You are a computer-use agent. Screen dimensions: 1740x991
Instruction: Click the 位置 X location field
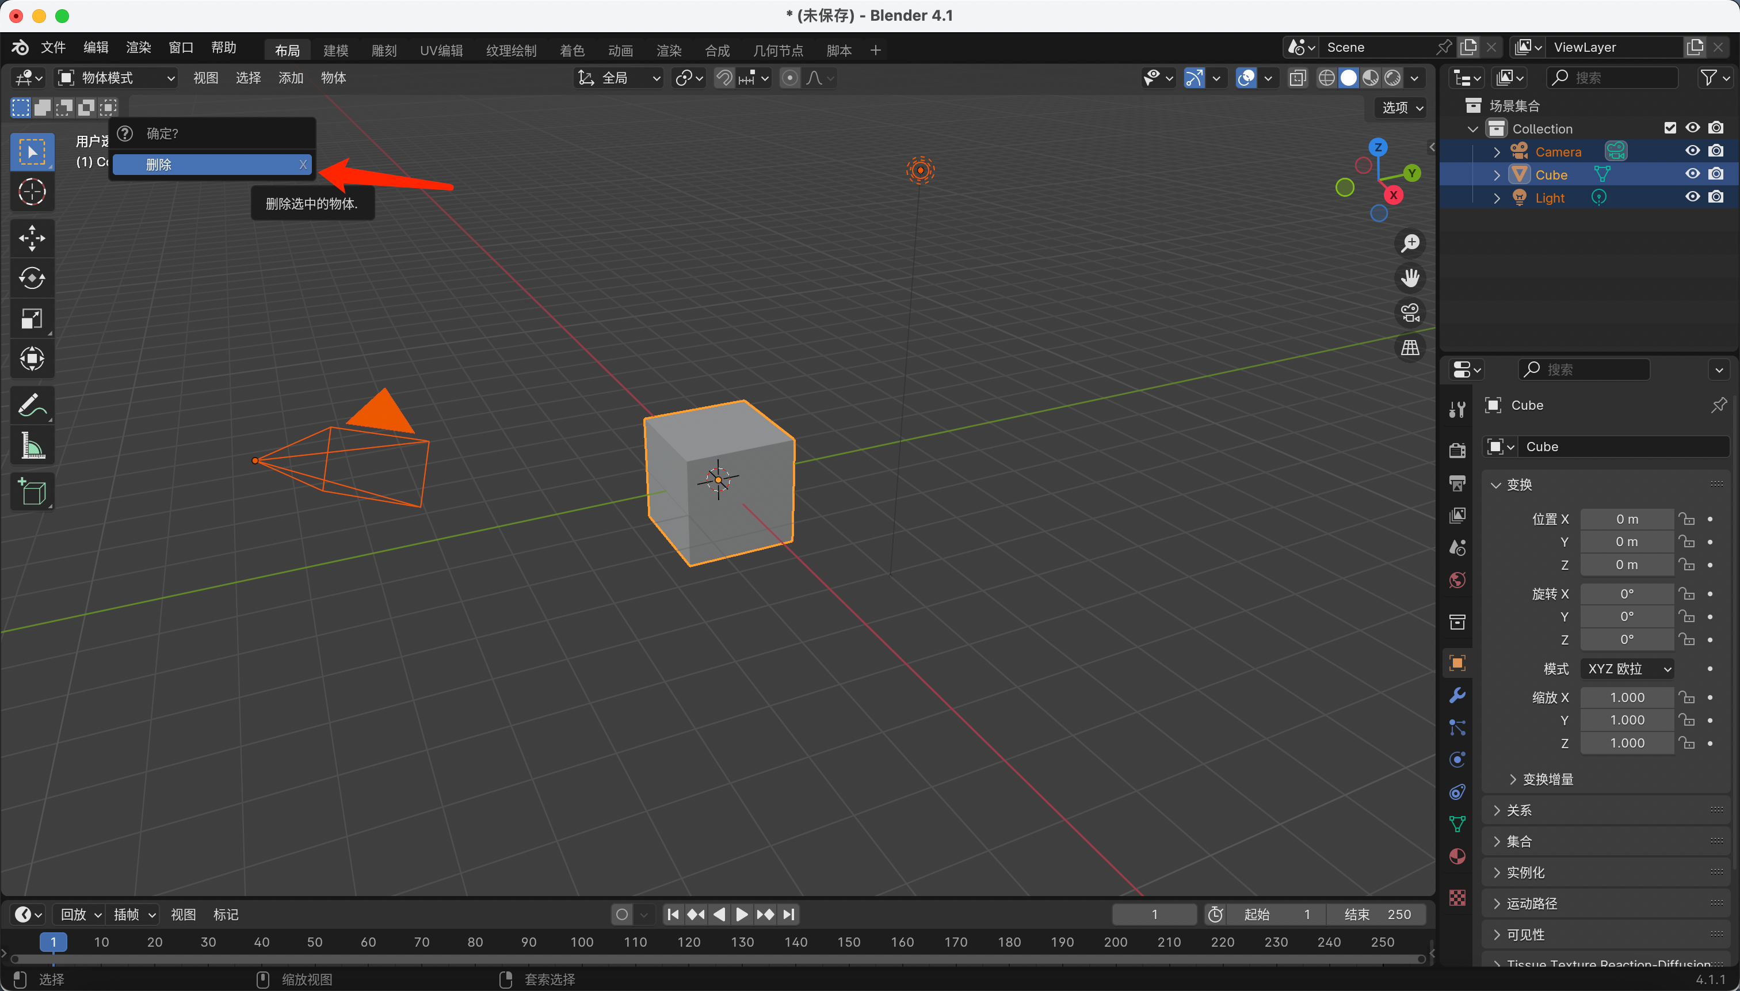1626,519
